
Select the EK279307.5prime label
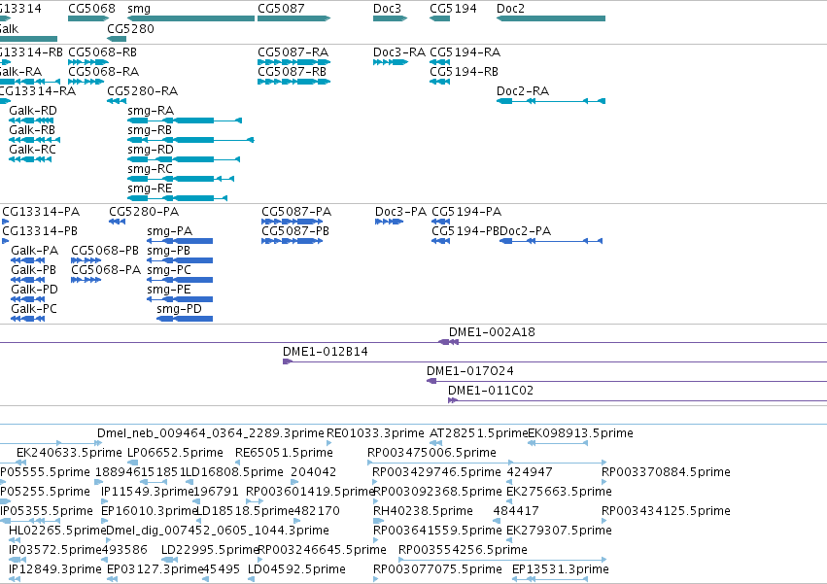point(559,531)
